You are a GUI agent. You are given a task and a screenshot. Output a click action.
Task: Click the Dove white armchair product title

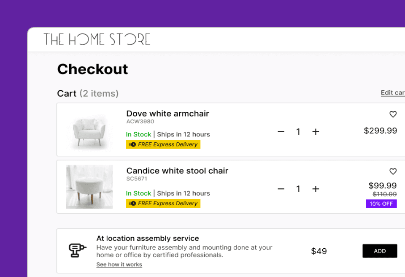[x=167, y=114]
